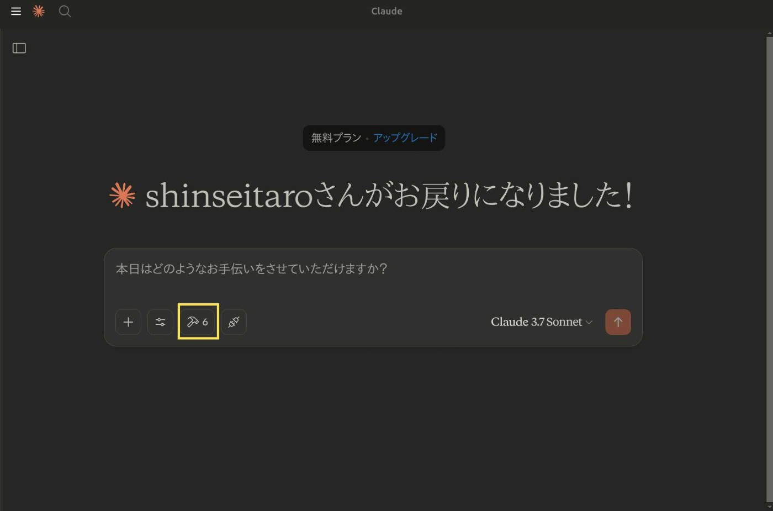The height and width of the screenshot is (511, 773).
Task: Click the plus attachment button
Action: tap(128, 322)
